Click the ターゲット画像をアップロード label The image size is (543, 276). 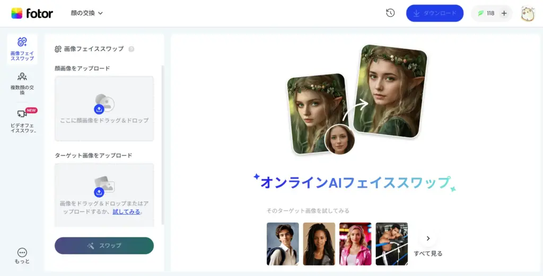click(93, 156)
